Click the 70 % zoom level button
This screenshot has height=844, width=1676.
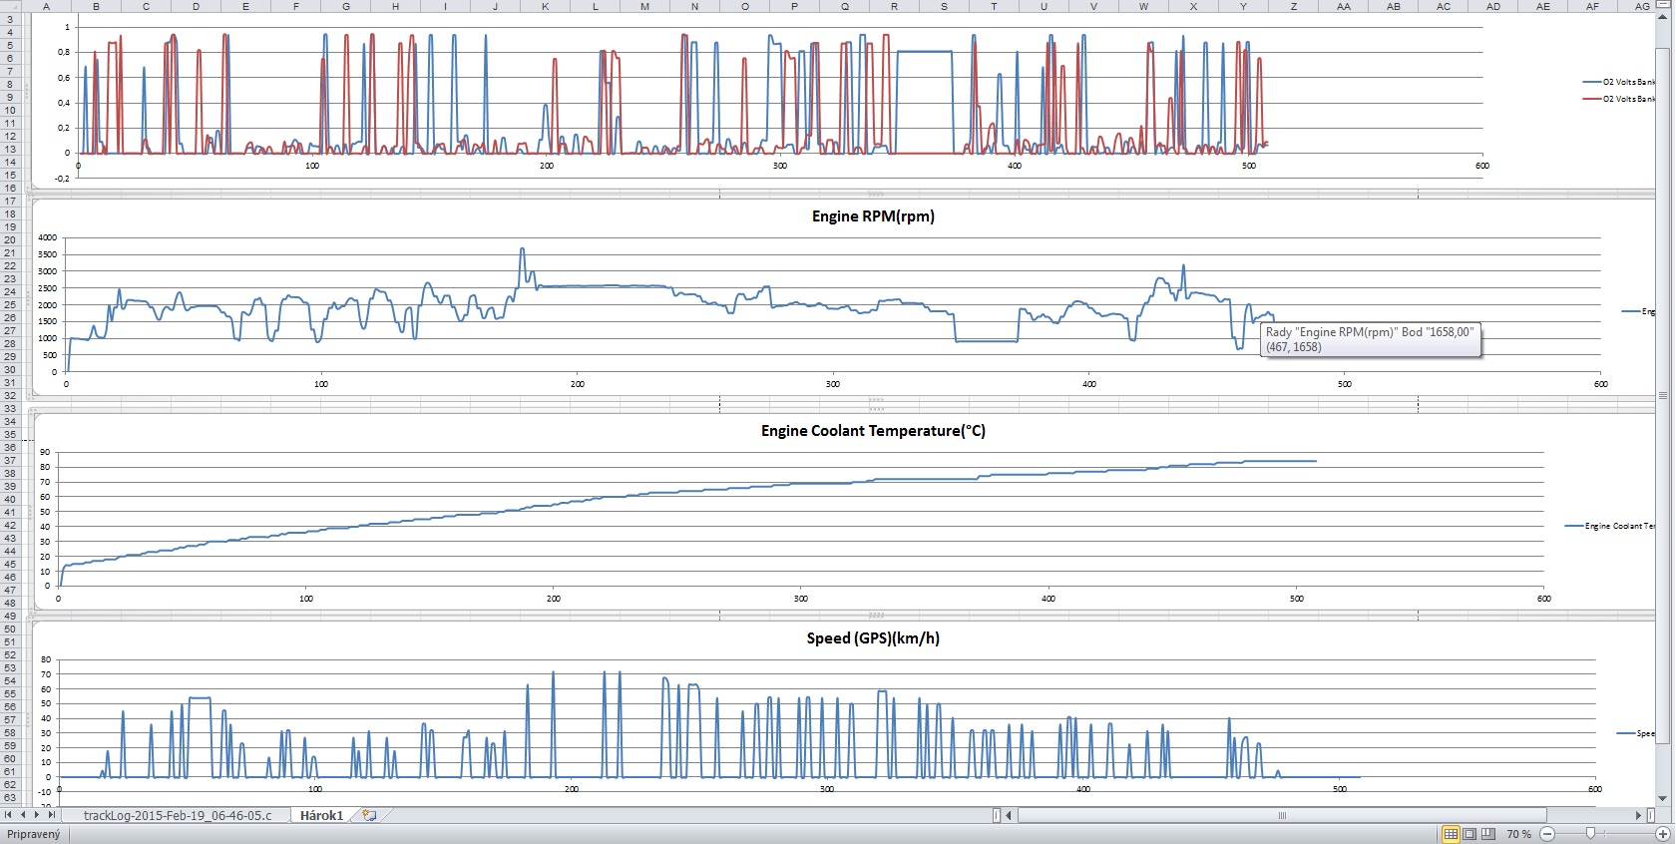[1518, 834]
